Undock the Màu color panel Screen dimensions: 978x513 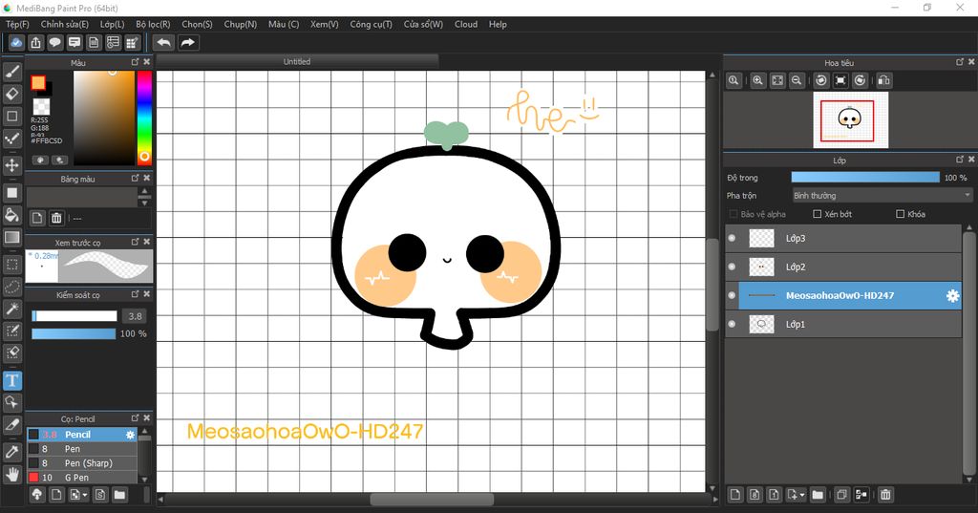(136, 62)
